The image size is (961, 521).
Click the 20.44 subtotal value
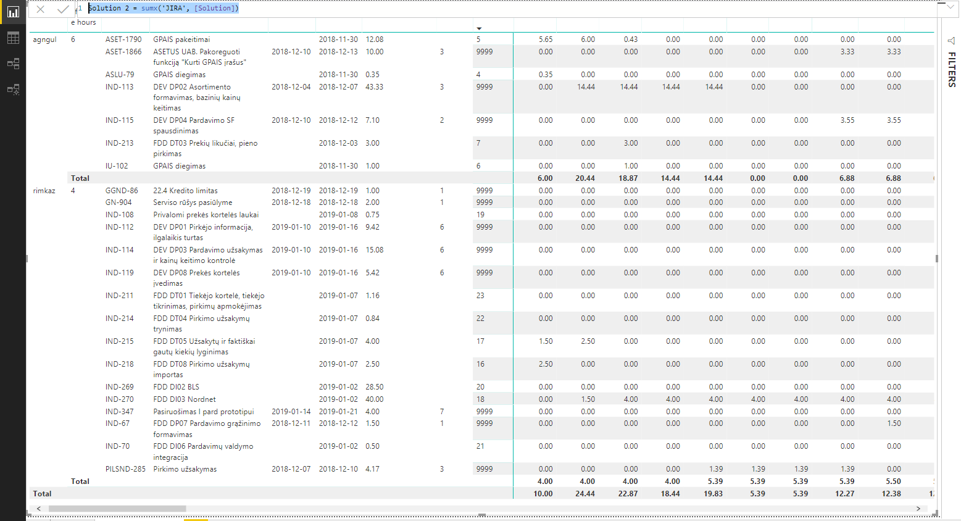tap(585, 178)
